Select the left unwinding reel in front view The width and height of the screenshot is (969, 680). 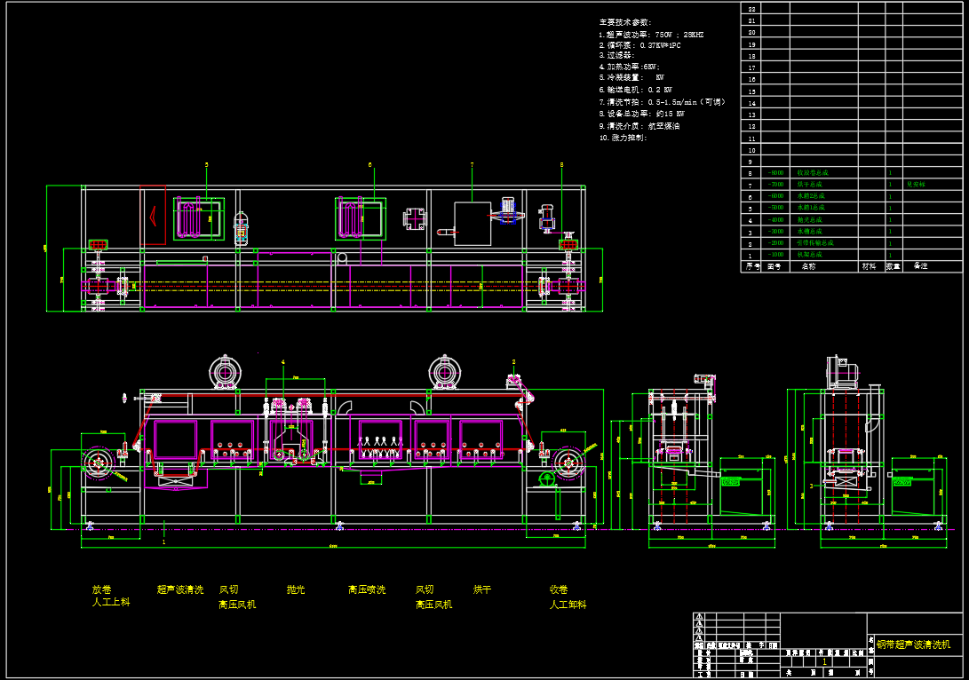pos(98,461)
